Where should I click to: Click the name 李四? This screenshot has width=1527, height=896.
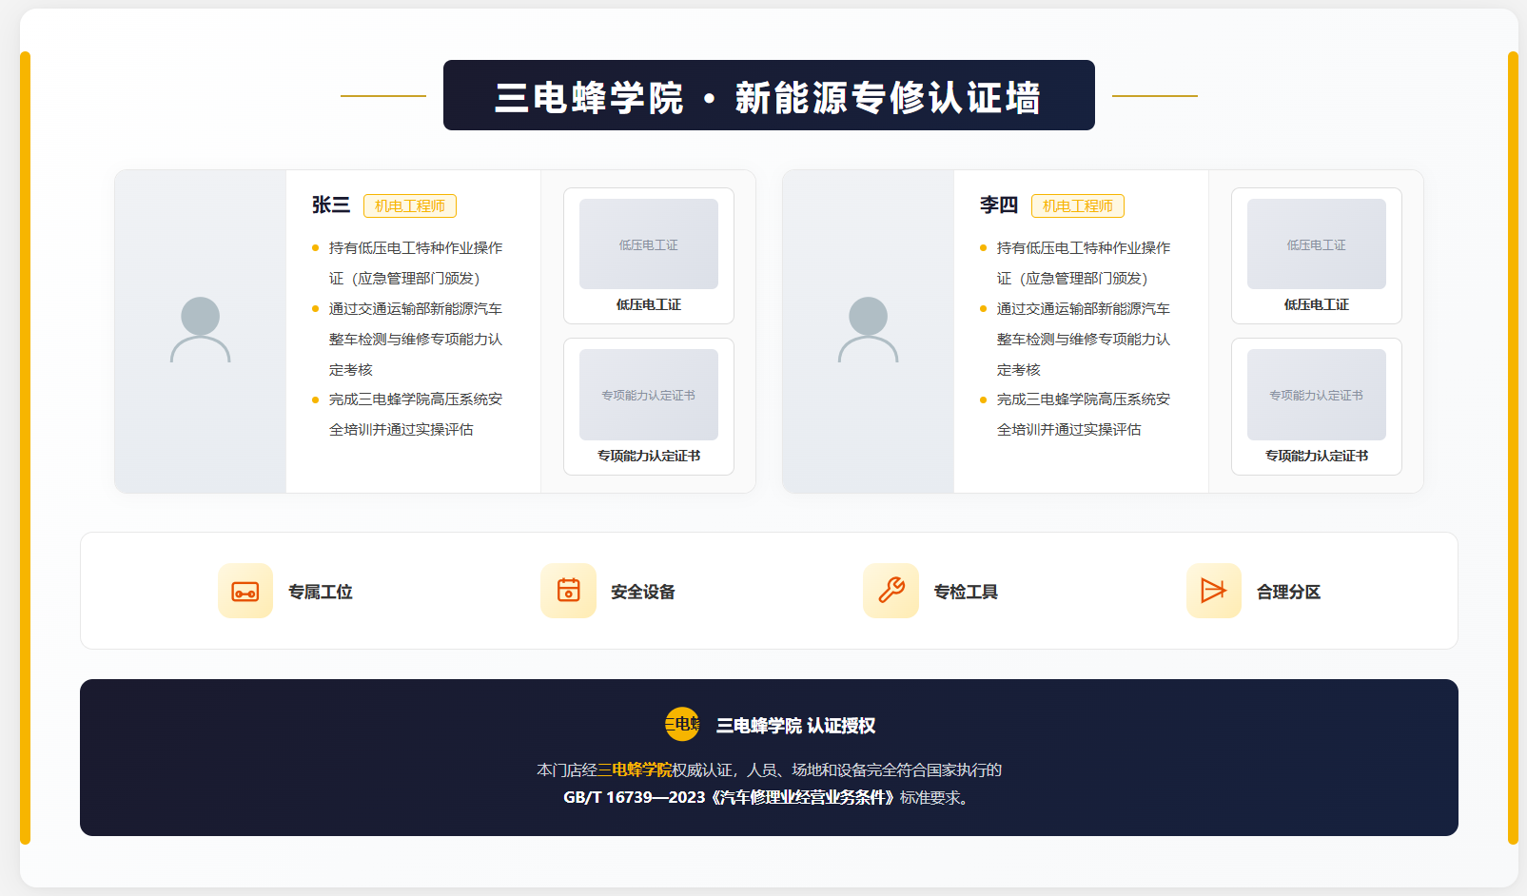coord(999,205)
